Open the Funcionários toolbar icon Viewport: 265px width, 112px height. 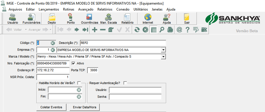pos(32,19)
